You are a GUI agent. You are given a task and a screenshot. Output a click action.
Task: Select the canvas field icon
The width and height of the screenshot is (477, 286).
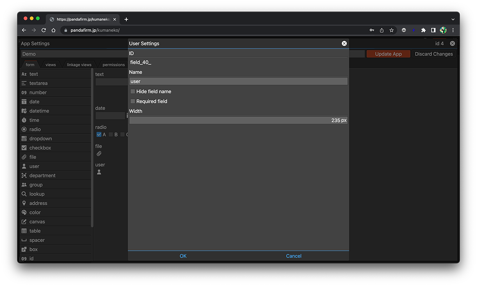click(x=24, y=222)
